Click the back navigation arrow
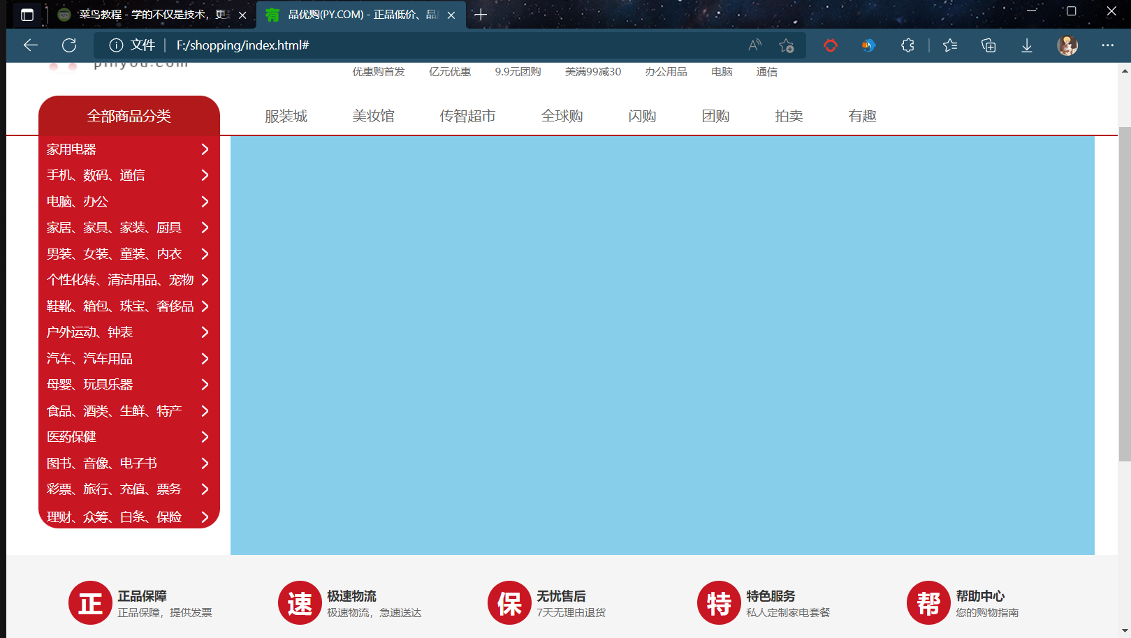1131x638 pixels. click(x=31, y=45)
